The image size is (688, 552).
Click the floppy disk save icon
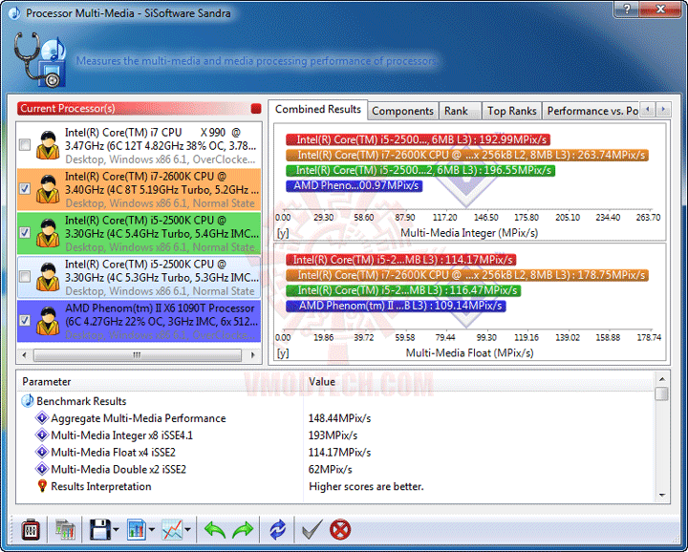[100, 530]
